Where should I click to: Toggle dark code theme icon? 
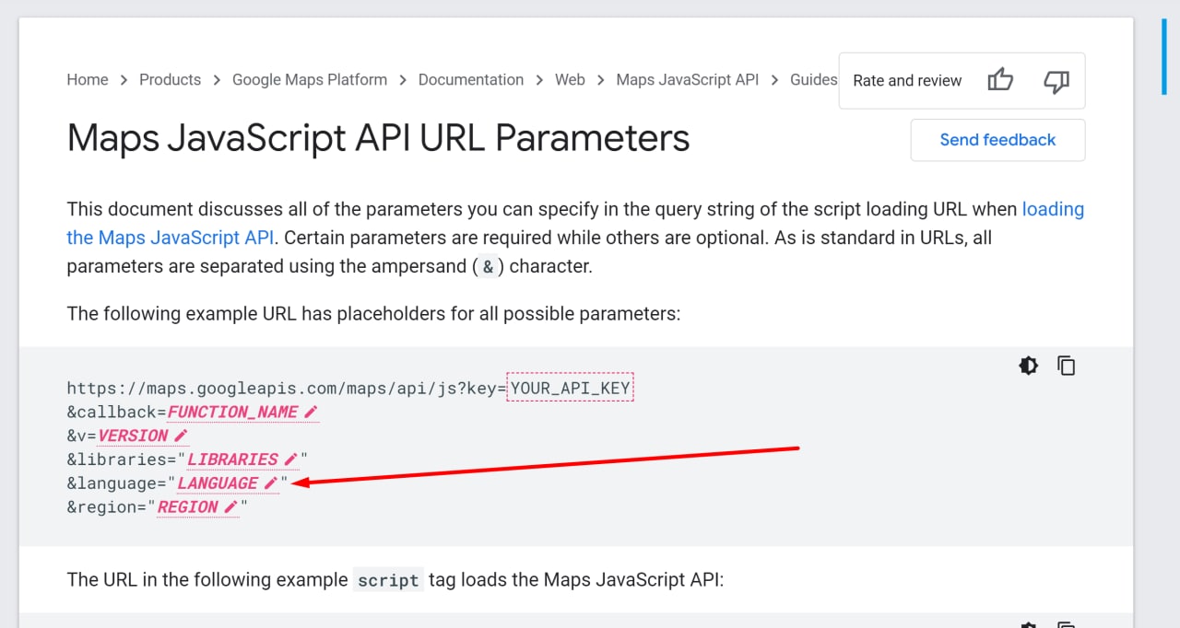(x=1028, y=366)
